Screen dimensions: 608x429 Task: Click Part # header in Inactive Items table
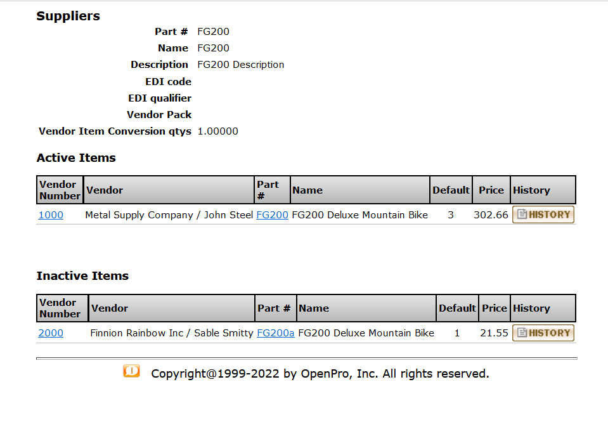pos(274,308)
